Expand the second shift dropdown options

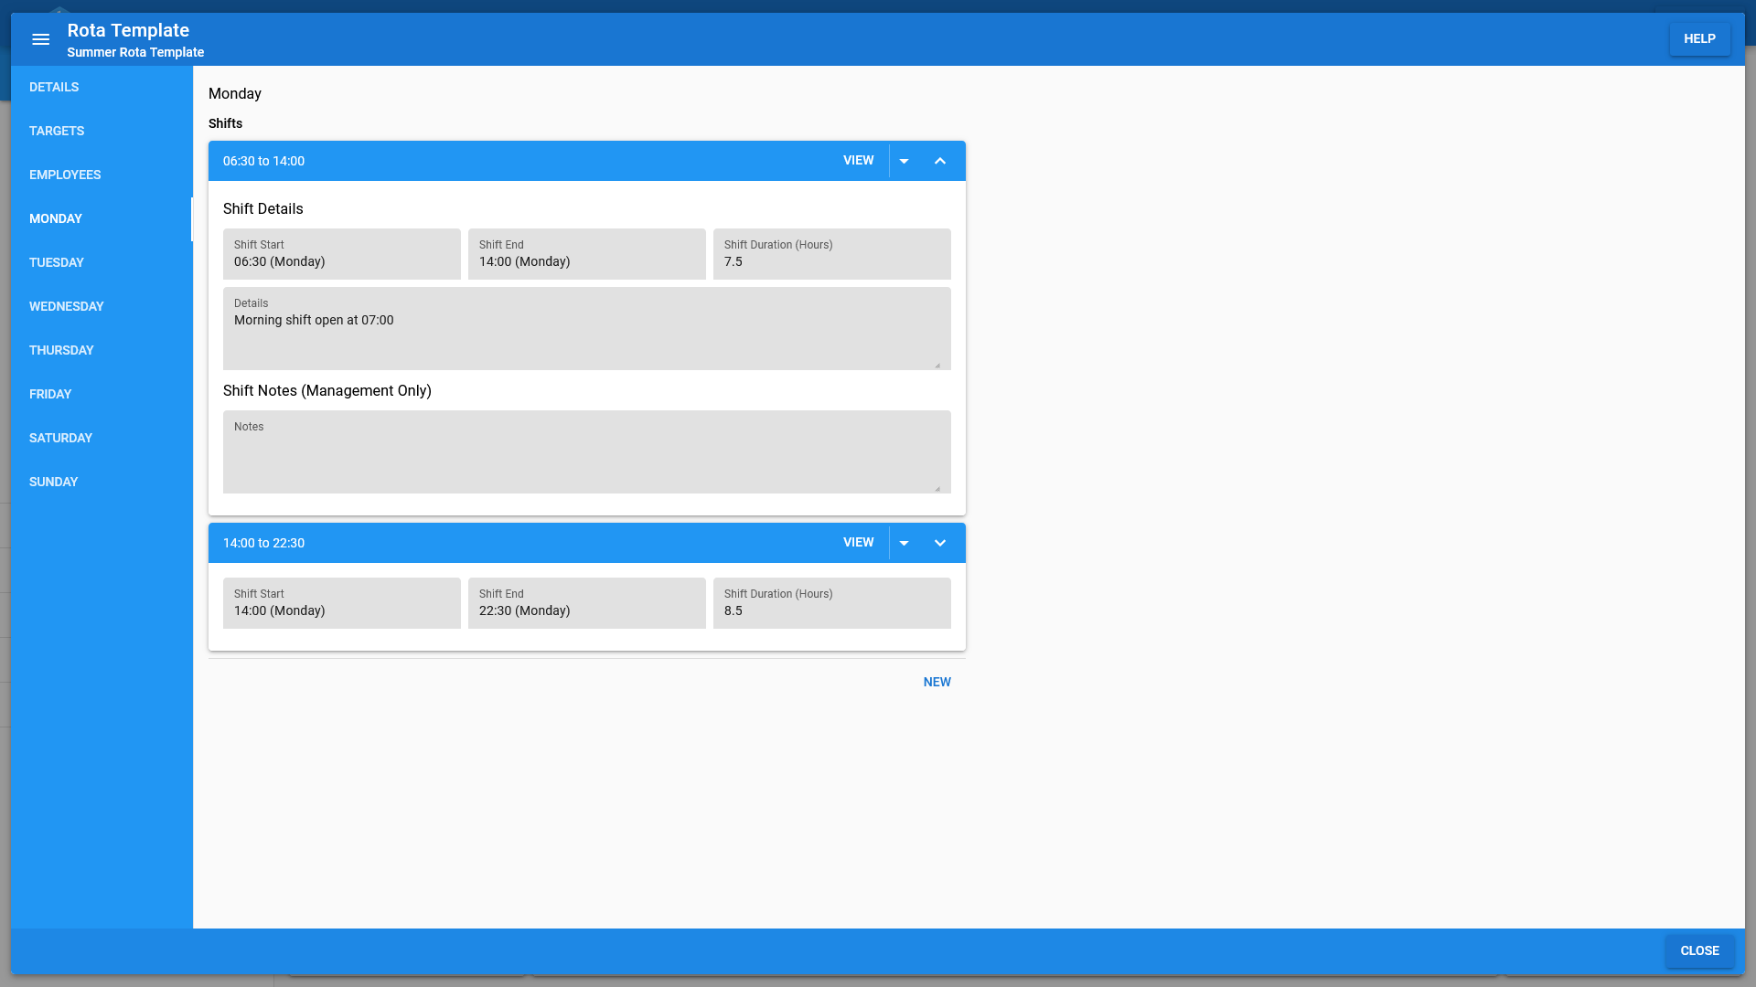pyautogui.click(x=905, y=542)
